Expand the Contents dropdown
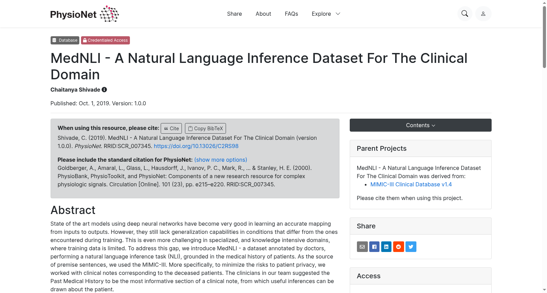The height and width of the screenshot is (293, 547). point(421,125)
